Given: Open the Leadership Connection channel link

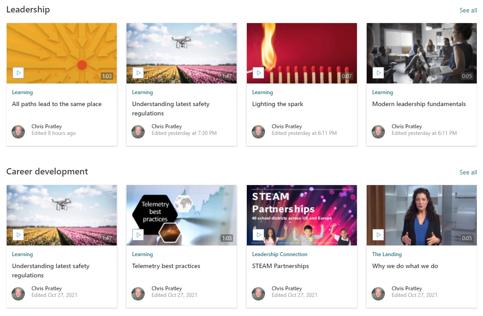Looking at the screenshot, I should click(x=280, y=254).
